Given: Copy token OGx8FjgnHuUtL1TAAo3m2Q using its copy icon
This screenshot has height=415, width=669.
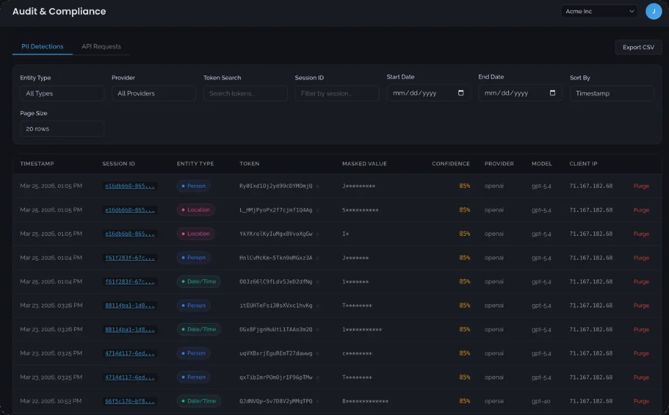Looking at the screenshot, I should [318, 329].
